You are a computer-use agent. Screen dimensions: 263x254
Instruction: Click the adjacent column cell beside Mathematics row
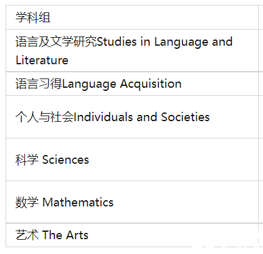coord(261,202)
